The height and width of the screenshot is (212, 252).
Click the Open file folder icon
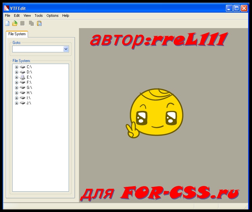[x=15, y=23]
